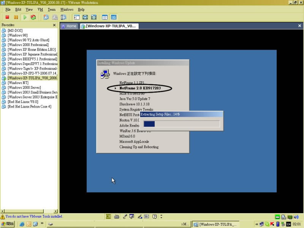
Task: Select [Windows XP Home Edition LEO] entry
Action: (x=29, y=49)
